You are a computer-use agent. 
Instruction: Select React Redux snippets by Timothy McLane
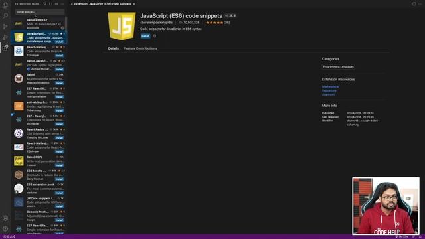[39, 133]
